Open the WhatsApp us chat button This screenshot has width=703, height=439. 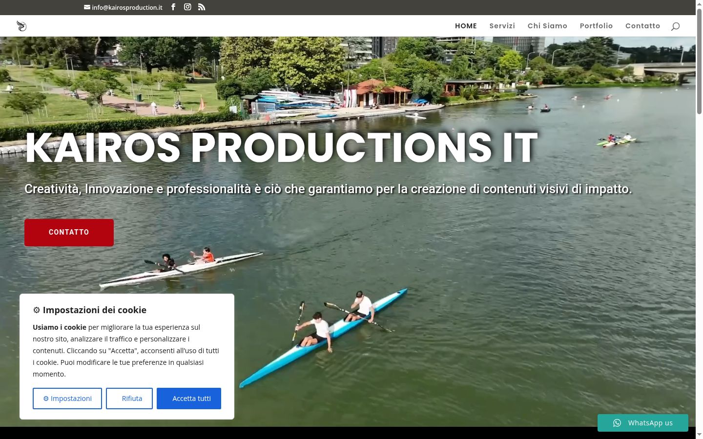pyautogui.click(x=643, y=423)
